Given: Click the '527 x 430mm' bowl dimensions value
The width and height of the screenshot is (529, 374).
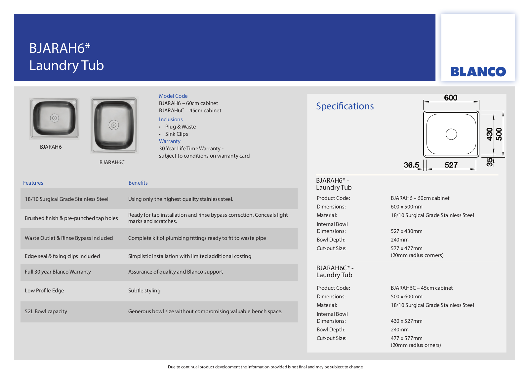Looking at the screenshot, I should coord(407,231).
